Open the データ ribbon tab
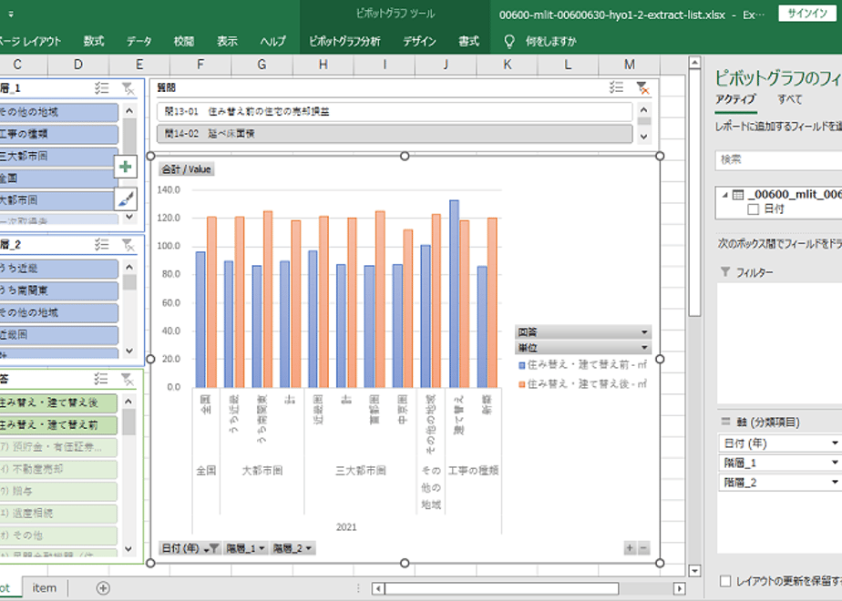 [139, 41]
